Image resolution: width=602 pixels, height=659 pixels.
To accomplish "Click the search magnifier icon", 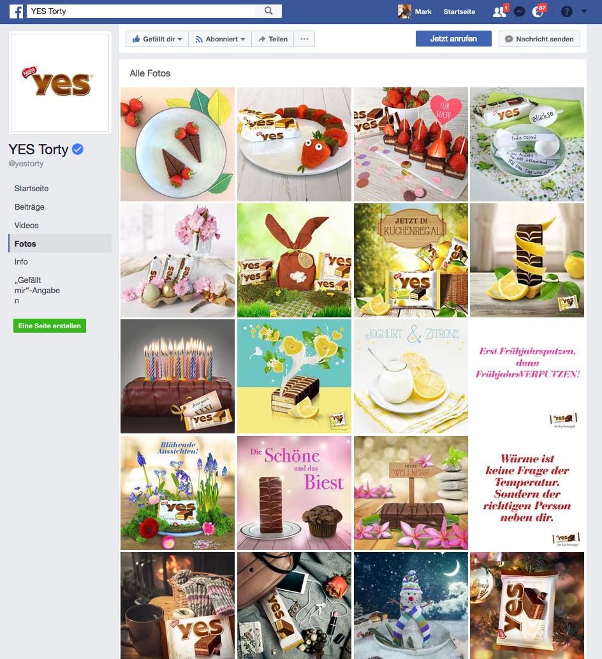I will (x=268, y=11).
